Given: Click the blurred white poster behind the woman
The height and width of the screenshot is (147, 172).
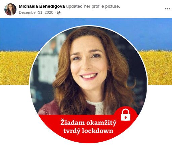Looking at the screenshot, I should pos(48,66).
